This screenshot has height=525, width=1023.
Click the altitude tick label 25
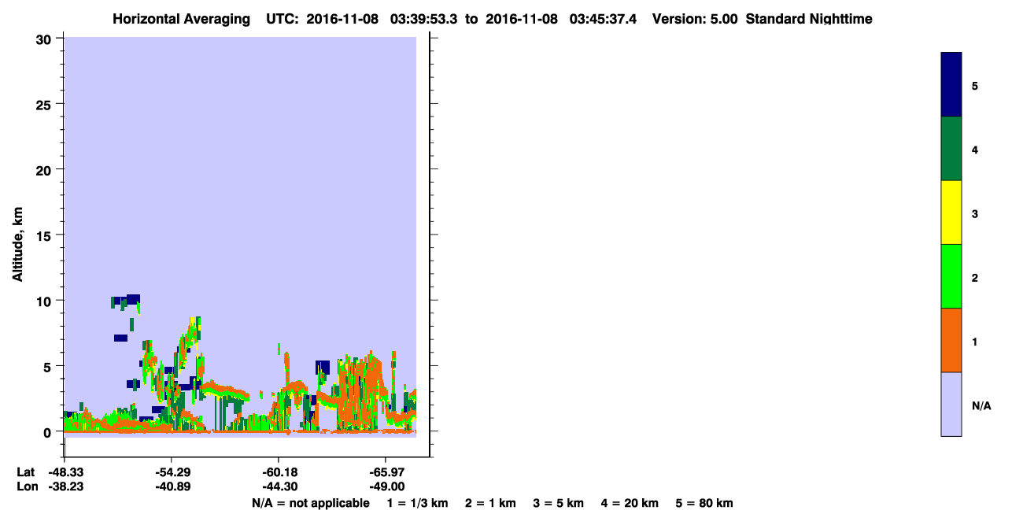click(x=45, y=104)
